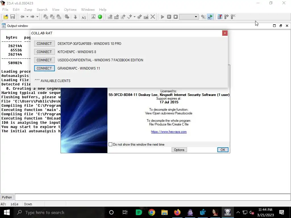Click the convert to code toolbar icon
Image resolution: width=291 pixels, height=218 pixels.
110,17
